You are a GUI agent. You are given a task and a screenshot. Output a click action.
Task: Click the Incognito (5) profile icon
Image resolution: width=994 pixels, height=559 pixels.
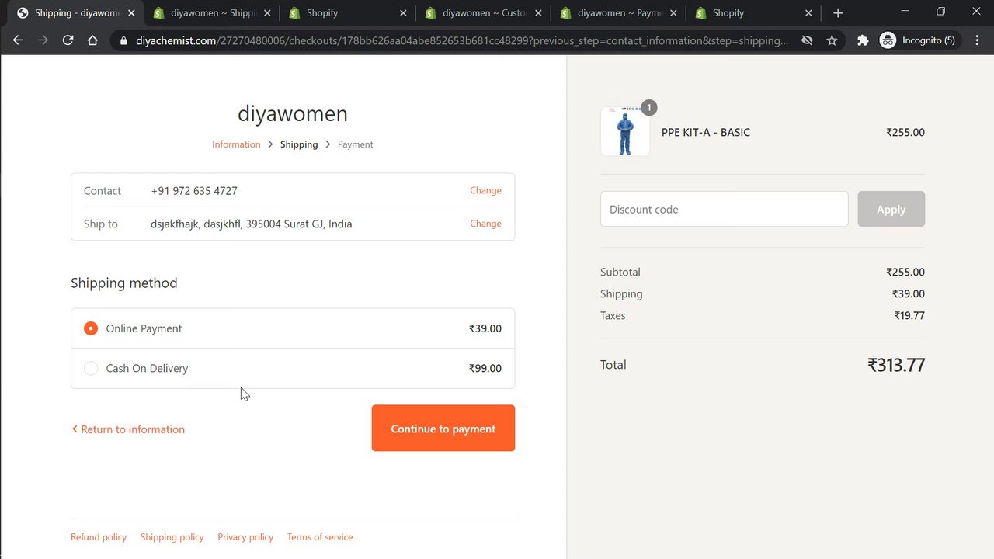click(920, 40)
